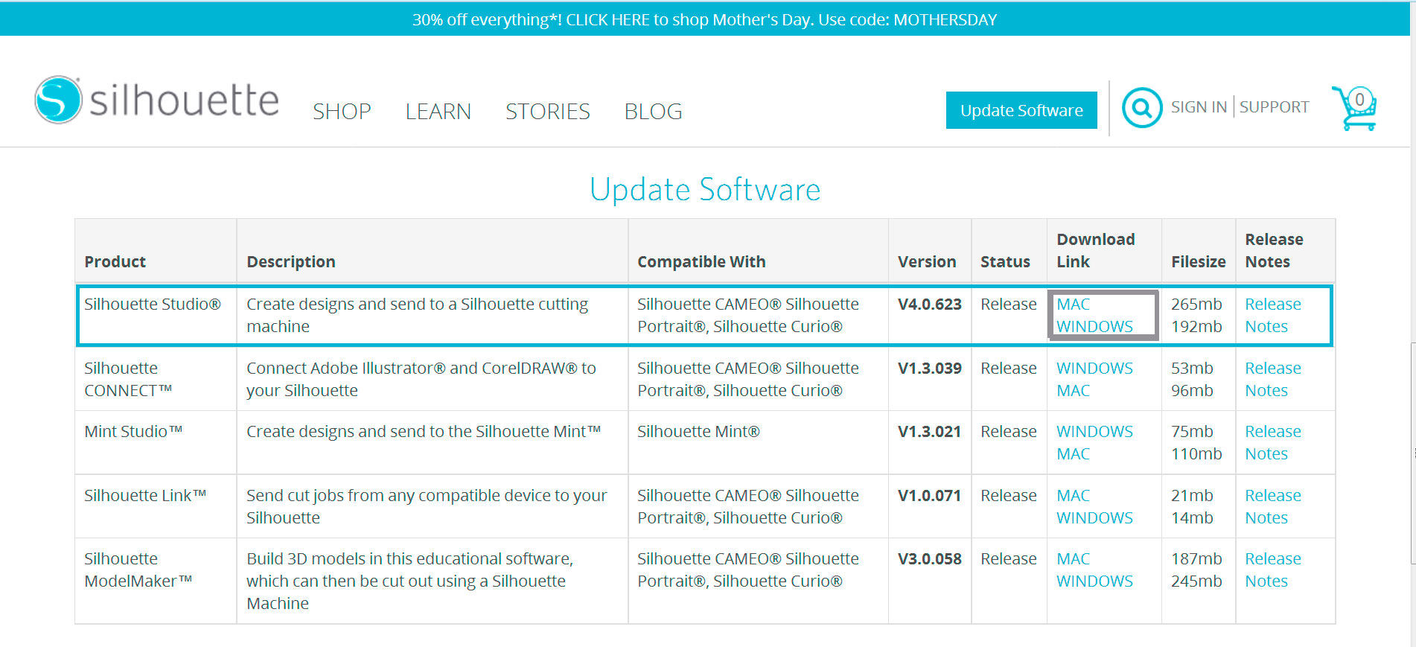Click version V4.0.623
Image resolution: width=1416 pixels, height=647 pixels.
coord(930,305)
